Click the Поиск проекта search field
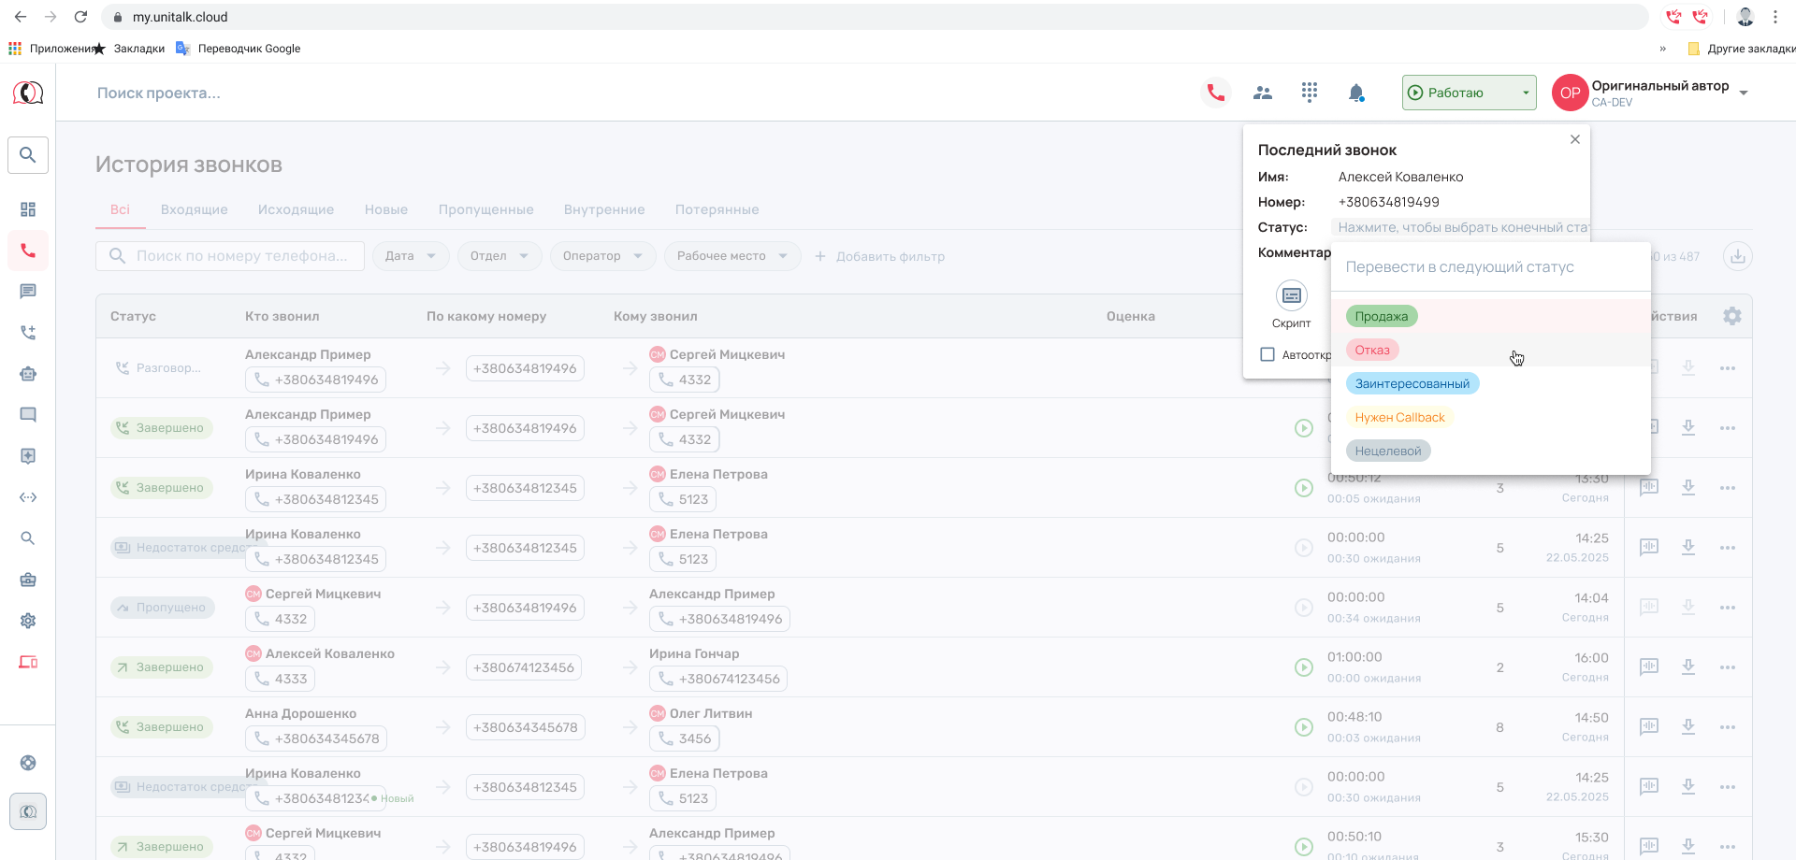The width and height of the screenshot is (1796, 860). [x=159, y=93]
